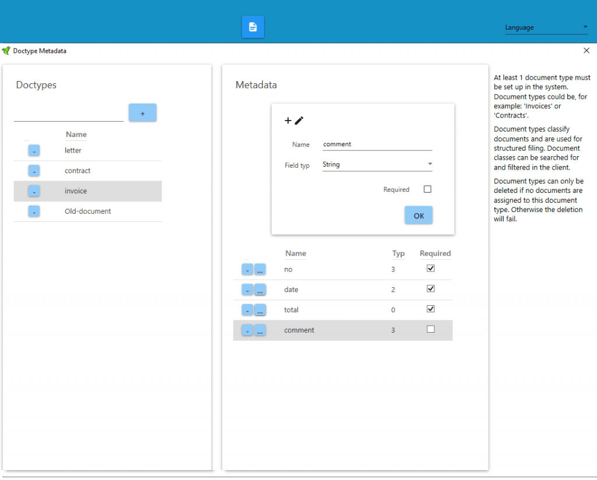Select the contract doctype in the list
Image resolution: width=597 pixels, height=480 pixels.
tap(78, 171)
